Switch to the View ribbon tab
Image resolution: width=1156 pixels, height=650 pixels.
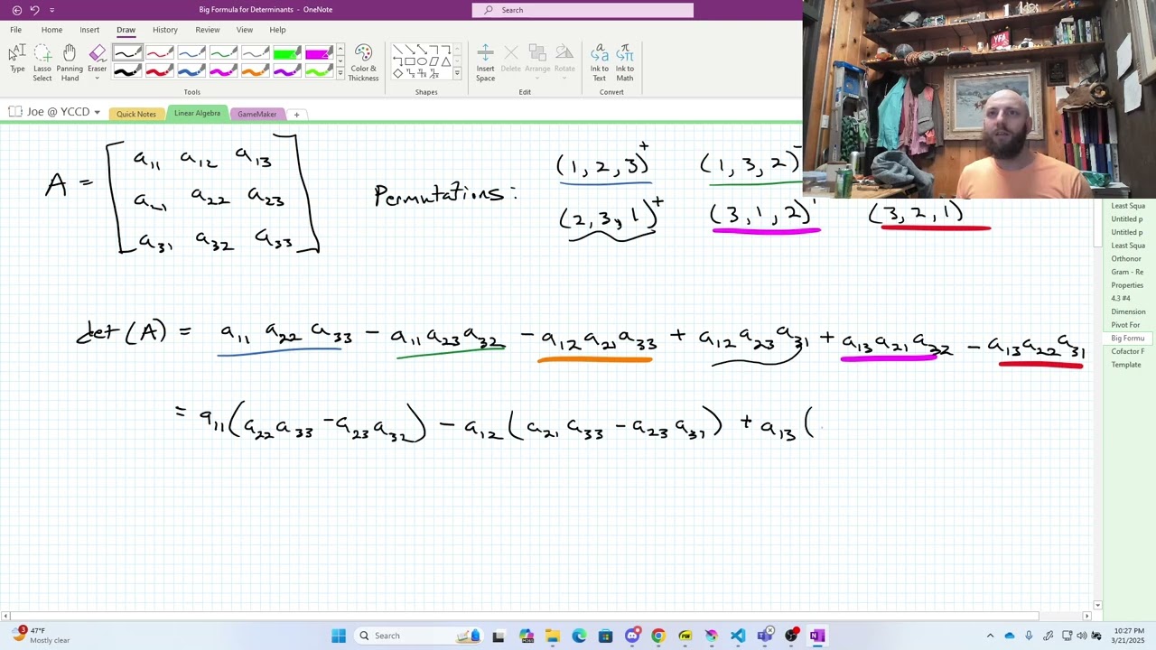245,30
